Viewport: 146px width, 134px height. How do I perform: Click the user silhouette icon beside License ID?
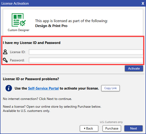(5, 52)
